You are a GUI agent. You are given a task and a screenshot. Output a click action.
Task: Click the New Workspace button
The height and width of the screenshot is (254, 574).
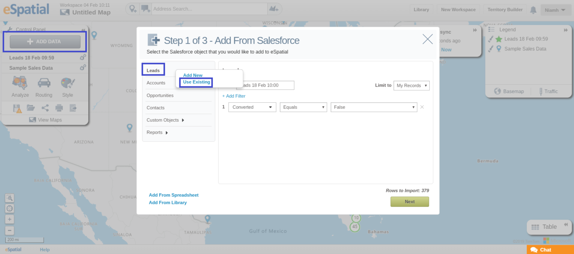[x=458, y=10]
